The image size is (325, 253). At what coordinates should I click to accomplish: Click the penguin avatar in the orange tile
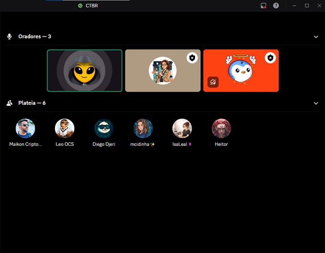click(x=241, y=69)
